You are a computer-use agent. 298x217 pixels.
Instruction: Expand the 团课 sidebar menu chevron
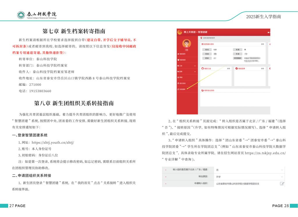(195, 71)
